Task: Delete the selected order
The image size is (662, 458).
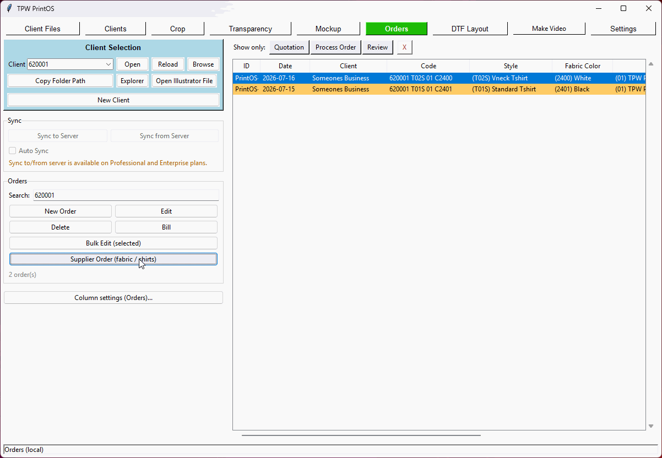Action: coord(61,227)
